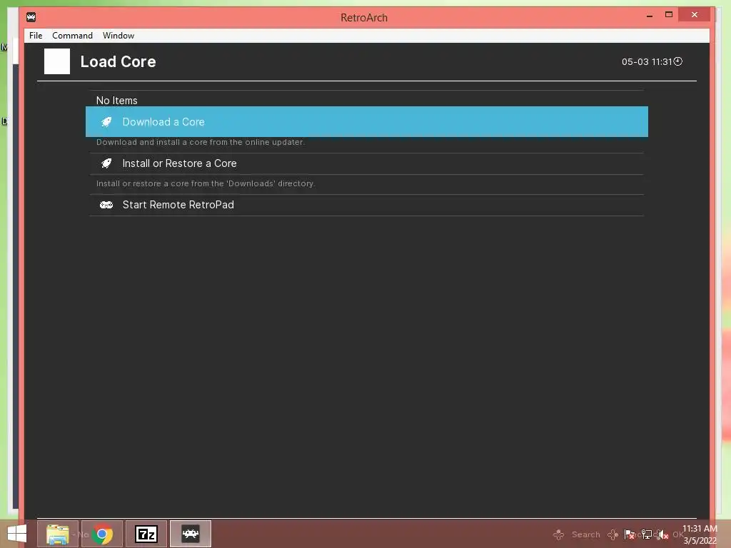The height and width of the screenshot is (548, 731).
Task: Open Google Chrome from the taskbar
Action: click(102, 534)
